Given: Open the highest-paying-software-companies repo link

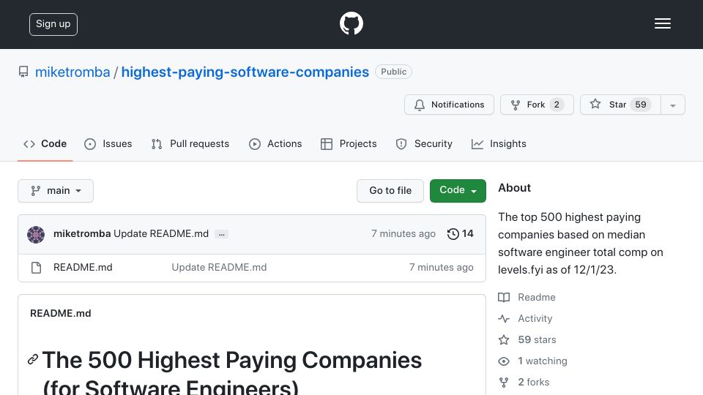Looking at the screenshot, I should [x=245, y=72].
